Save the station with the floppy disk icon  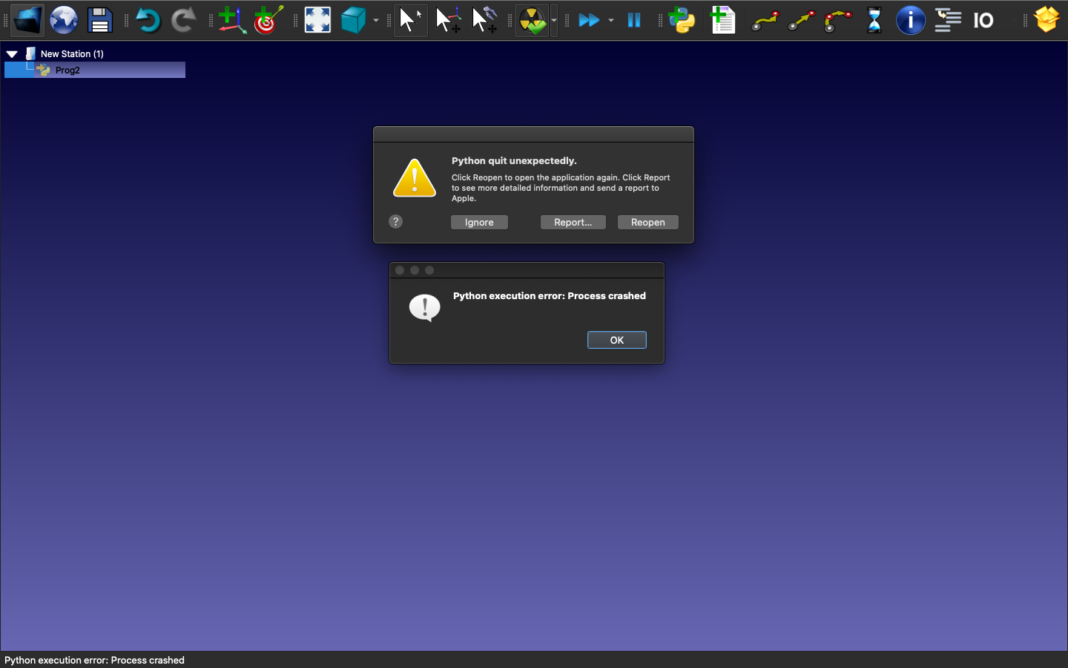[99, 20]
